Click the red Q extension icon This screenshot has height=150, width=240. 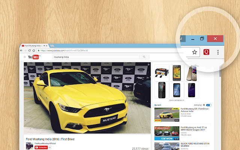click(x=206, y=52)
